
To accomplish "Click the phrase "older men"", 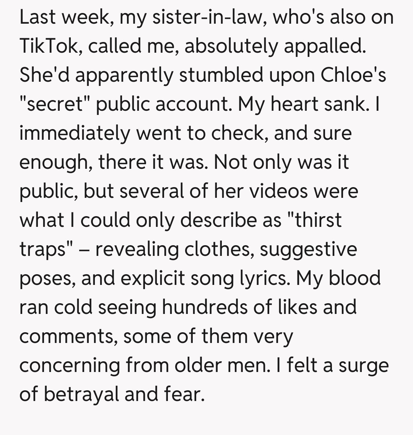I will coord(220,365).
